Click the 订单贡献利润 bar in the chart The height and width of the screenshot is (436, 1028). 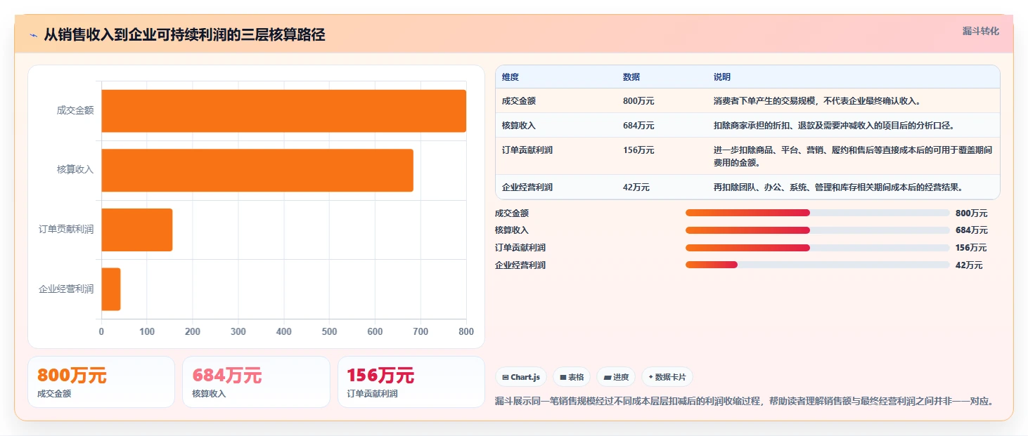pos(137,230)
